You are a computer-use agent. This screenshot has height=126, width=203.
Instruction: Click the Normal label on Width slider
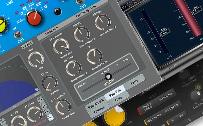coord(105,71)
